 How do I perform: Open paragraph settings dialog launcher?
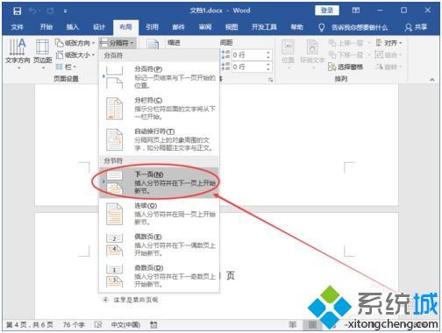coord(271,80)
